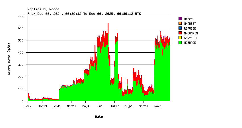Click the green NOERROR legend swatch
Viewport: 242px width, 128px height.
(x=180, y=43)
